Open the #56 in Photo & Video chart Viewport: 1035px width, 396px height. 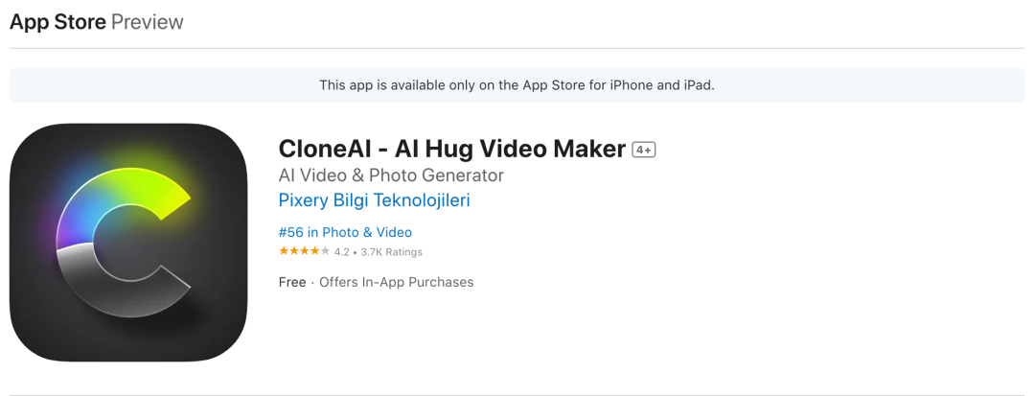[345, 232]
